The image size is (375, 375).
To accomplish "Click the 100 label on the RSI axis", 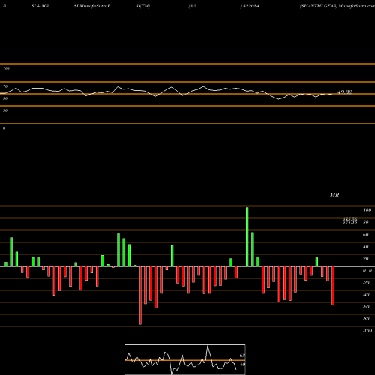I will pyautogui.click(x=6, y=68).
